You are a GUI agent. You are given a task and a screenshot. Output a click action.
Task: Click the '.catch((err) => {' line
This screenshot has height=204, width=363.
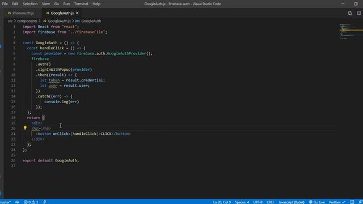pos(54,96)
